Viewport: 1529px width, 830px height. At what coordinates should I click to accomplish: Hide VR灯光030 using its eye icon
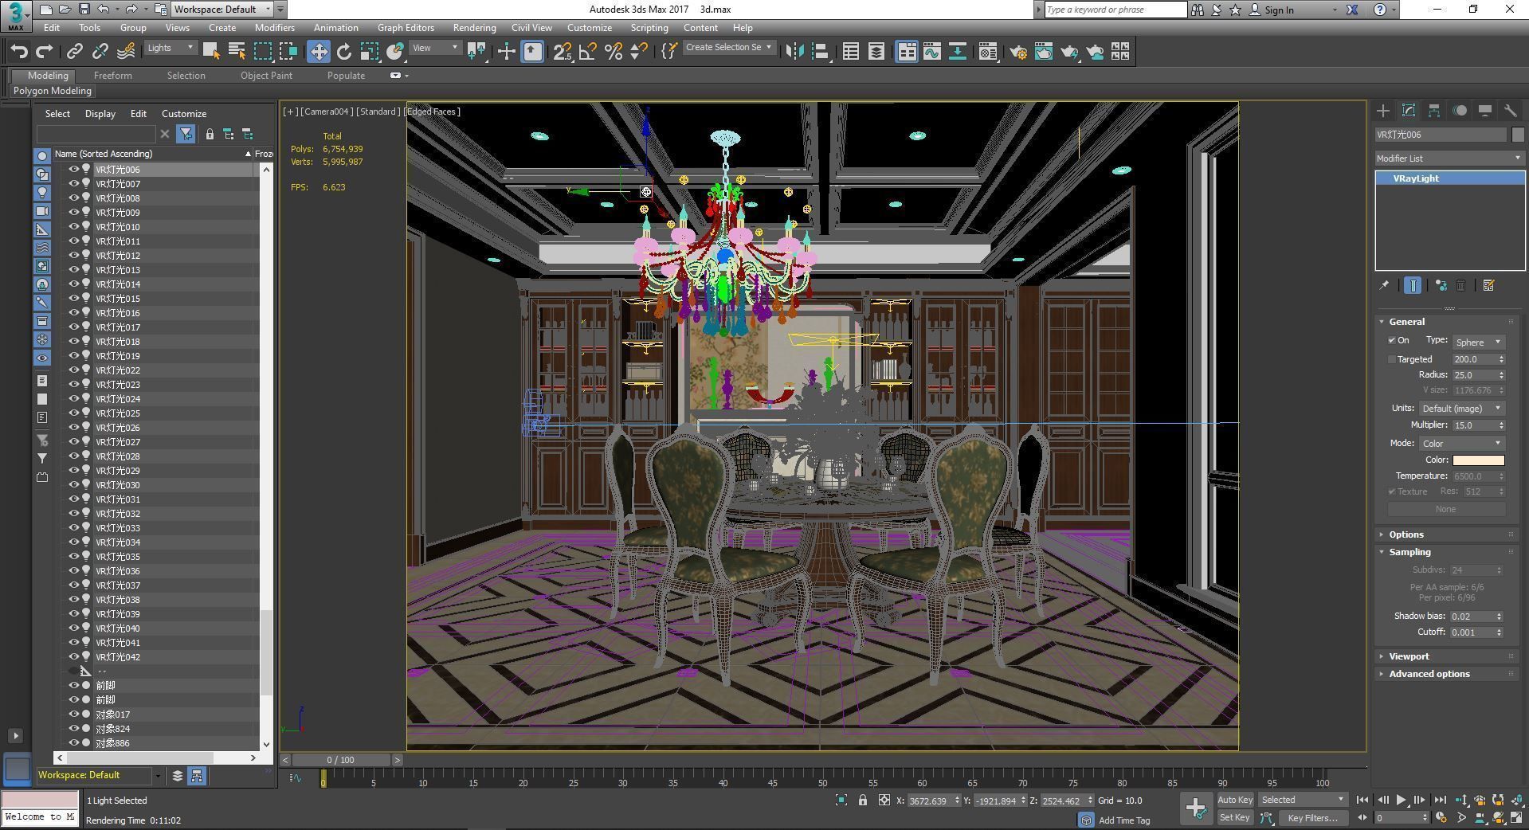point(74,485)
